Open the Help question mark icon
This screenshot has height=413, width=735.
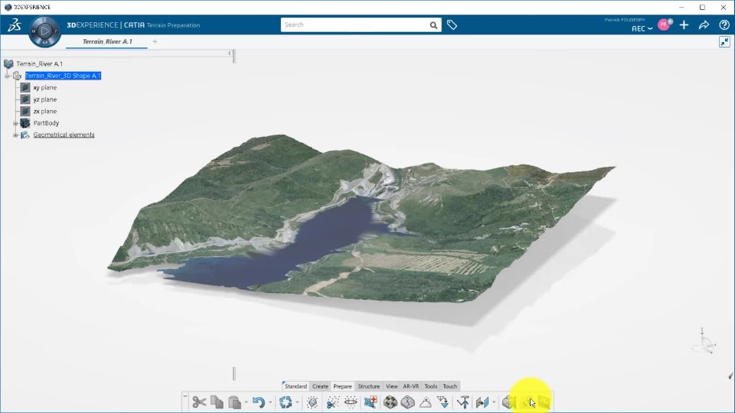point(724,24)
